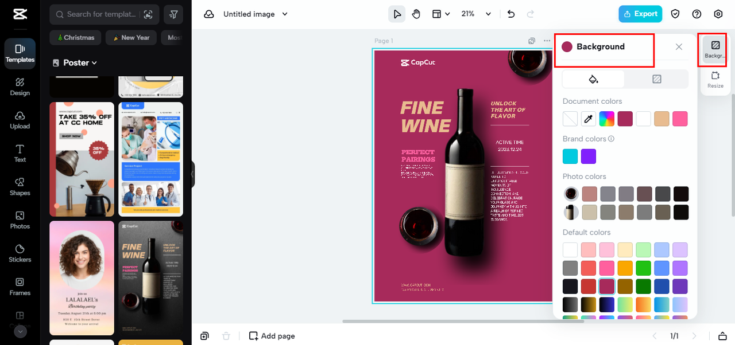Select the New Year tag chip
Image resolution: width=735 pixels, height=345 pixels.
131,38
